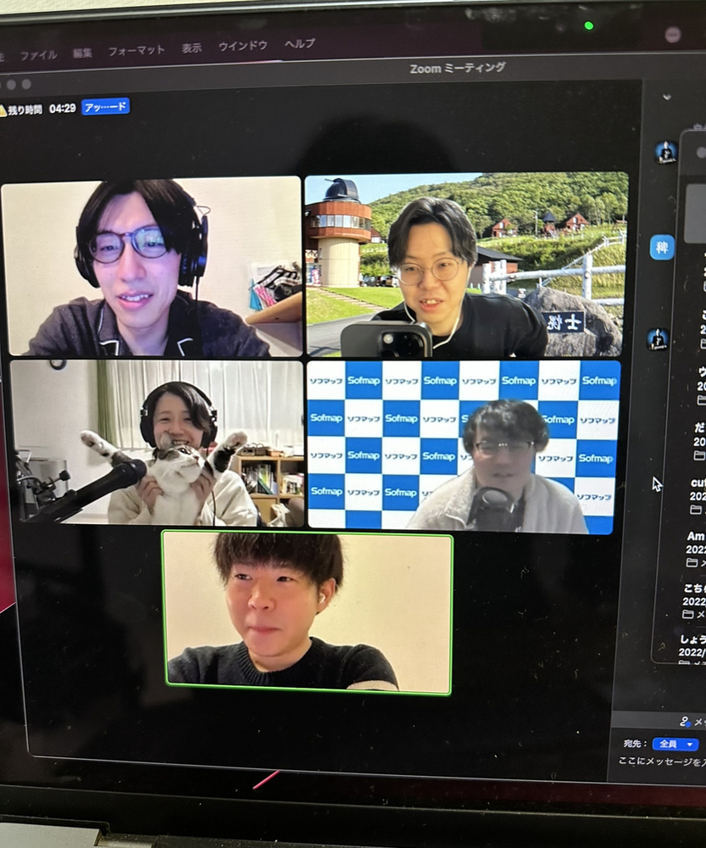Click the blue upgrade button beside the timer
The width and height of the screenshot is (706, 848).
(106, 107)
